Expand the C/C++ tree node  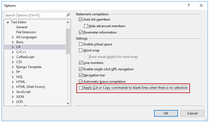point(13,52)
